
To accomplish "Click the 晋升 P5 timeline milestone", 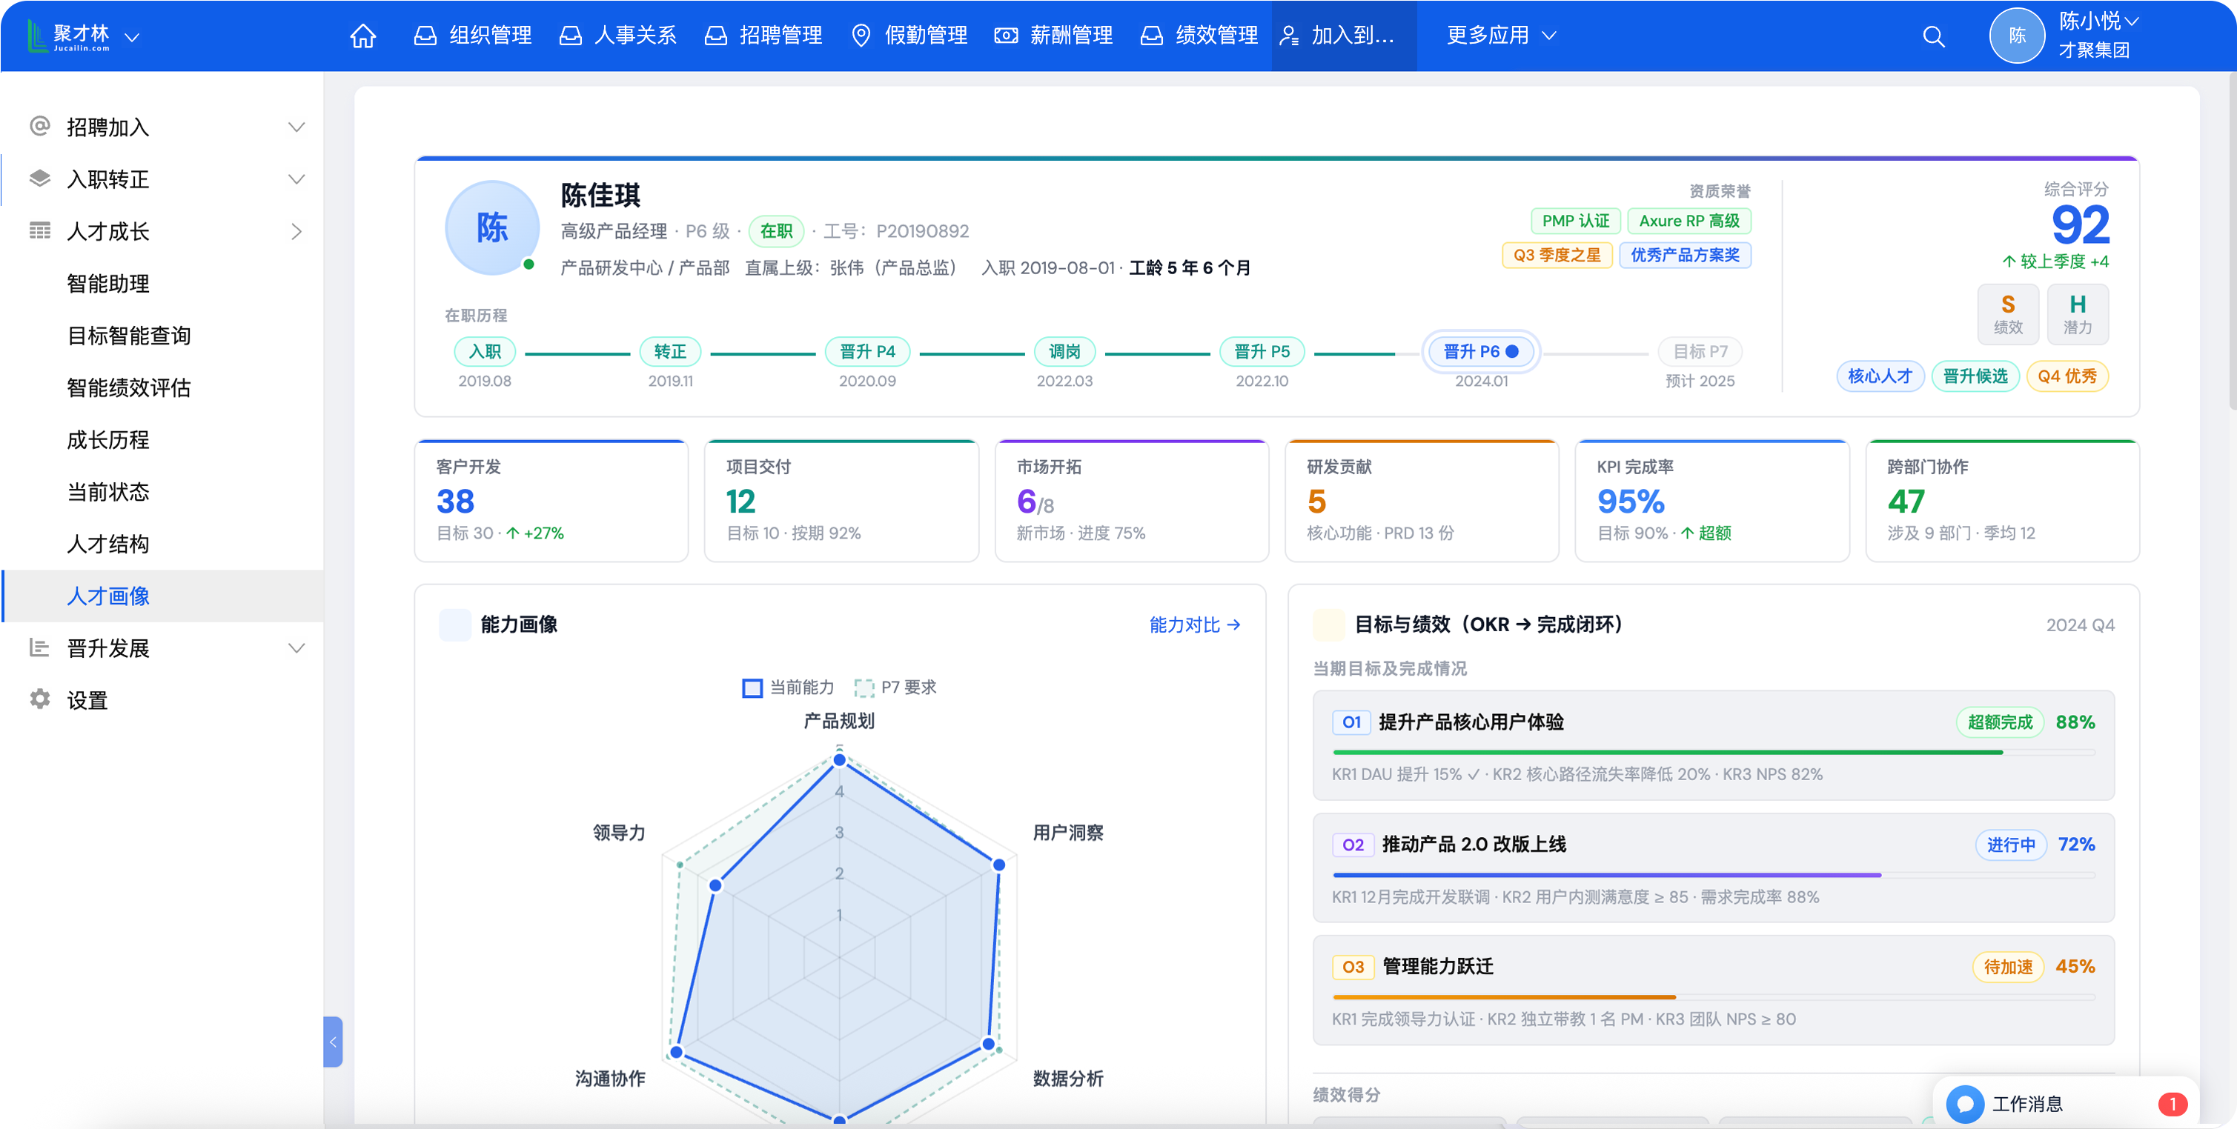I will pyautogui.click(x=1262, y=351).
